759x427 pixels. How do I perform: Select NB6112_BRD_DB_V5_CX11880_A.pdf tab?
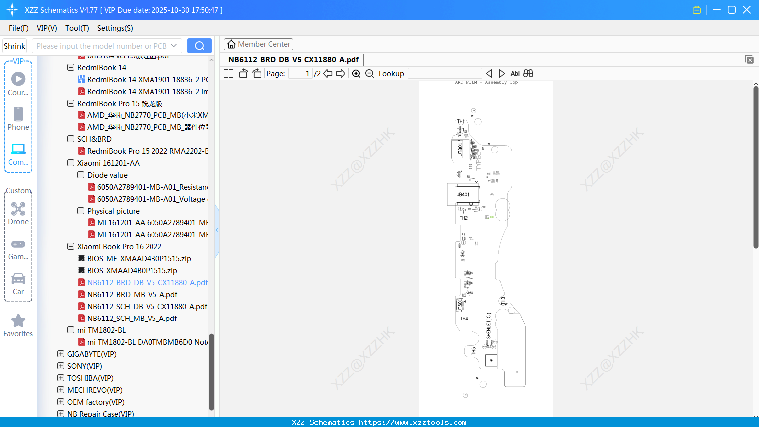click(x=294, y=60)
